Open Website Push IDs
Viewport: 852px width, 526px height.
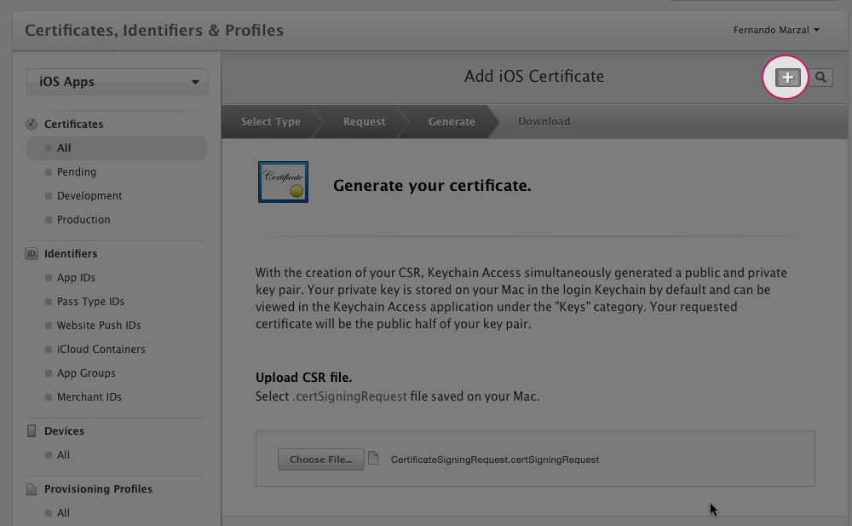tap(98, 326)
